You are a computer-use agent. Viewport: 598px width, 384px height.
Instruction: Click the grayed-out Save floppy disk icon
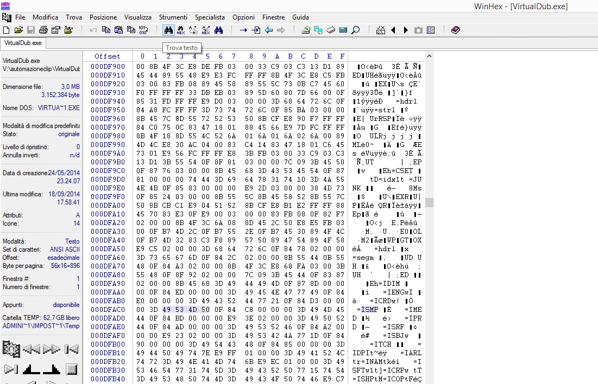point(31,30)
